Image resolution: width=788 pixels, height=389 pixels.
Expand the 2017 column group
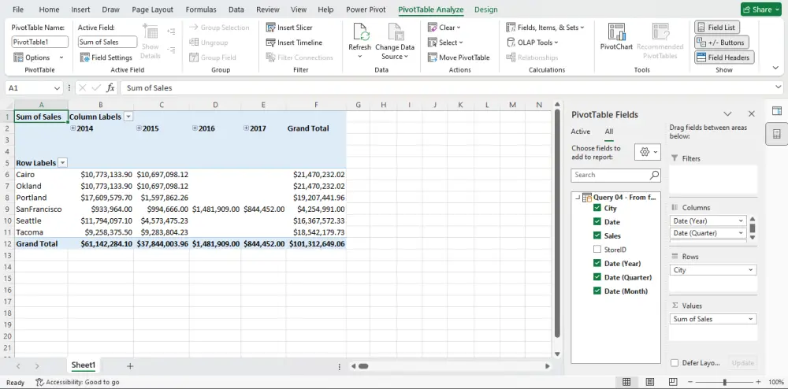pyautogui.click(x=246, y=128)
